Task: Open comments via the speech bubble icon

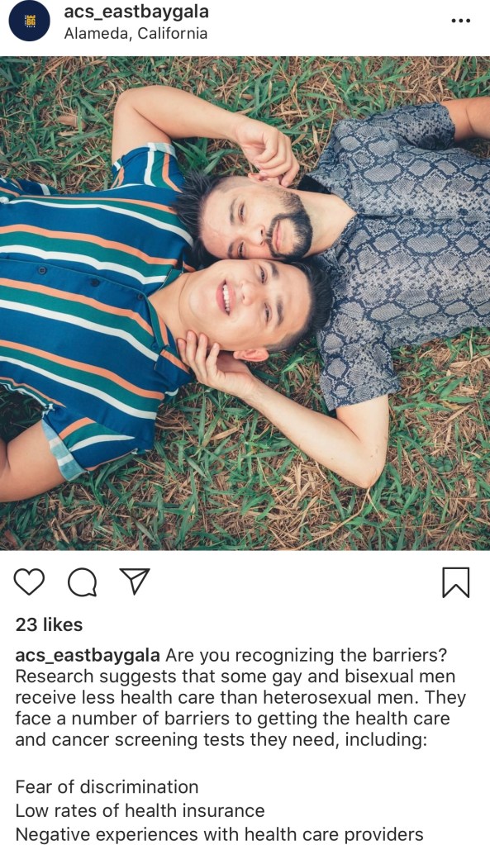Action: tap(83, 582)
